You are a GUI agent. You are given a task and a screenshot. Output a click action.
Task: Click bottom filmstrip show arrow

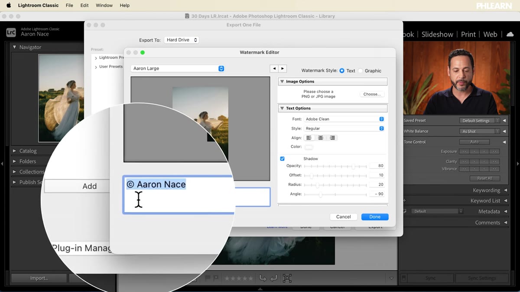pyautogui.click(x=260, y=289)
